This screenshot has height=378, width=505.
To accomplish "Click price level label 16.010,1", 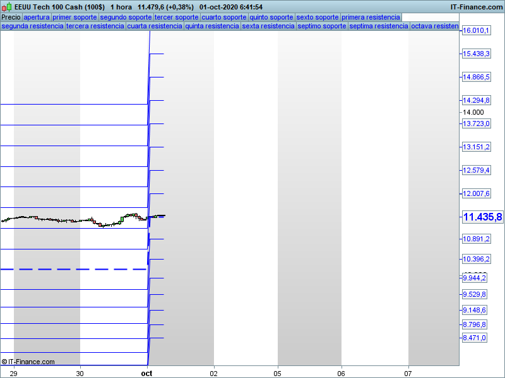I will (x=477, y=30).
